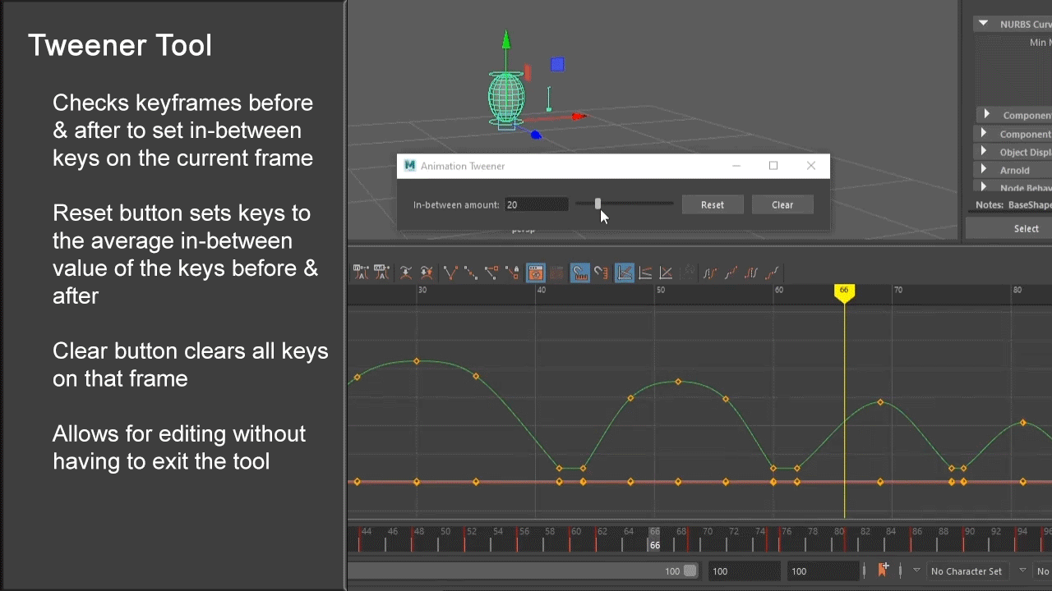Create a buffer curve snapshot
Screen dimensions: 1052x591
click(405, 273)
